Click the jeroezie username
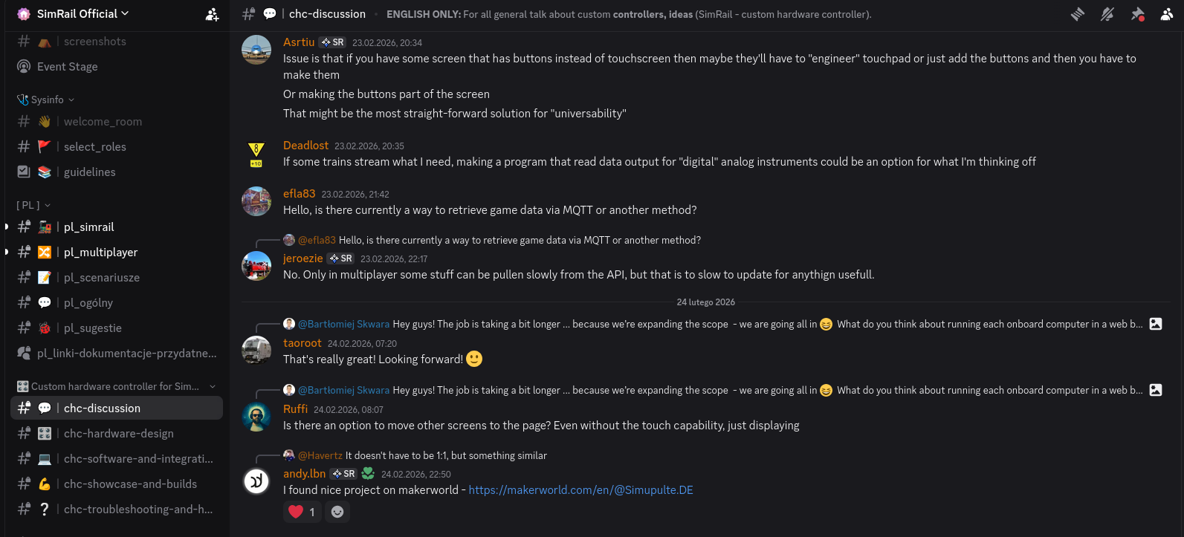This screenshot has width=1184, height=537. coord(303,258)
